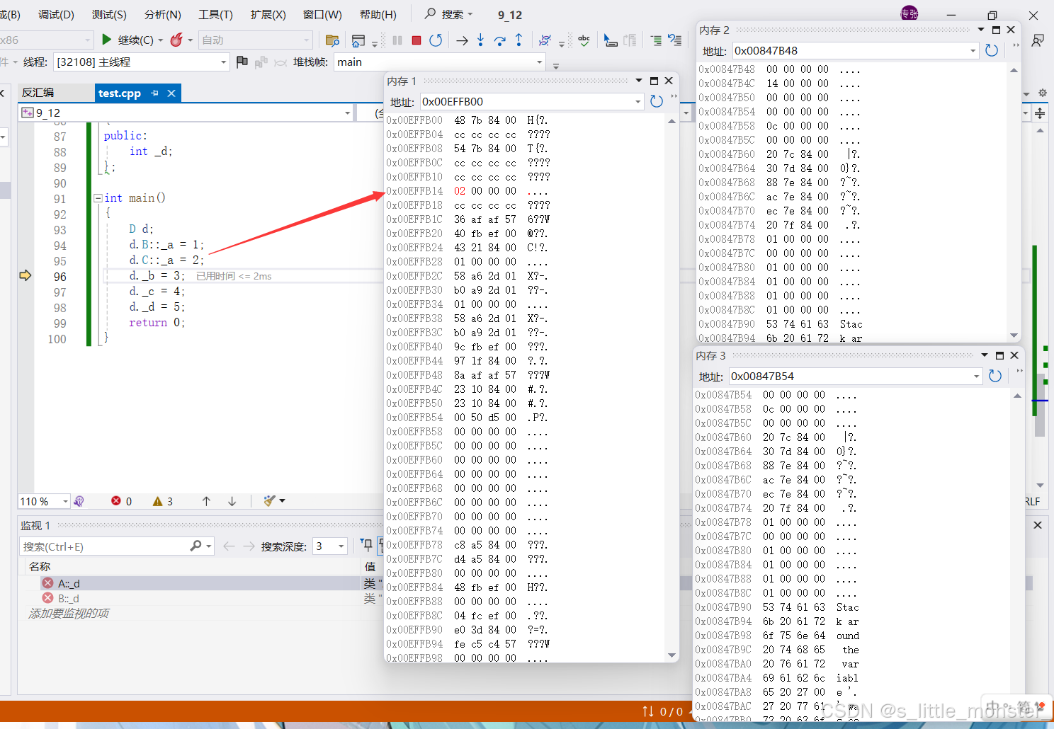Refresh the Memory 2 window
Screen dimensions: 1054x729
pyautogui.click(x=992, y=51)
